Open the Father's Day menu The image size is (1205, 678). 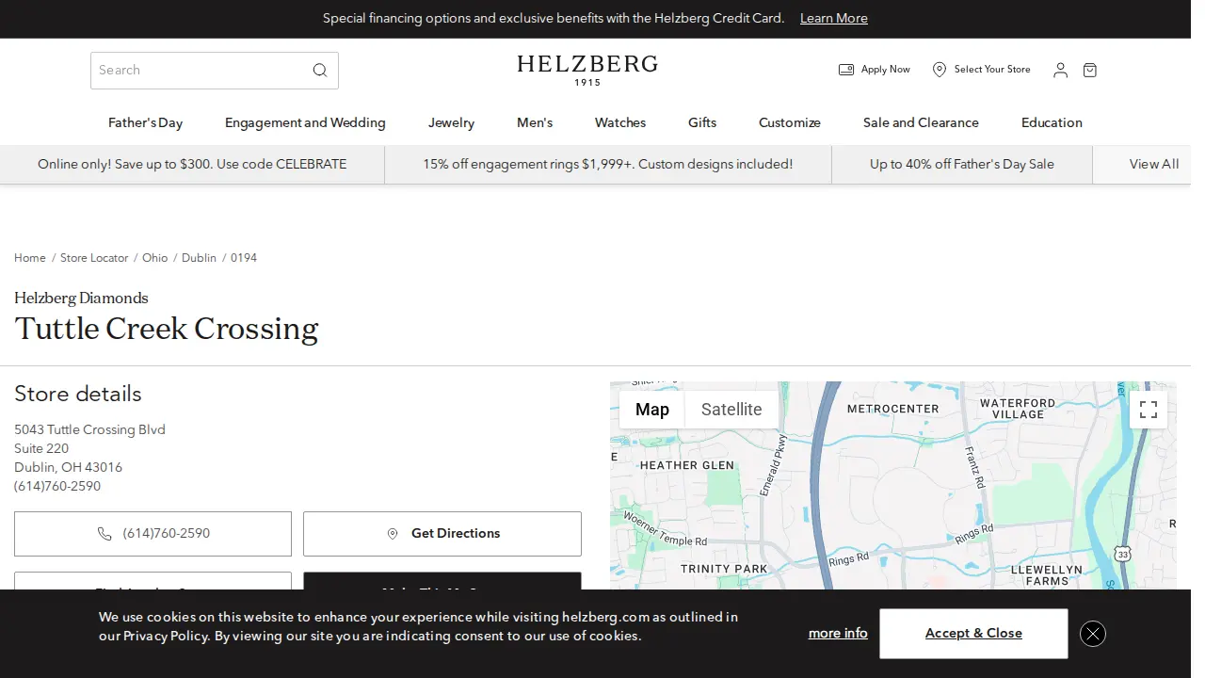point(146,122)
